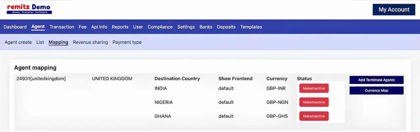Screen dimensions: 420x132
Task: Open the Banks menu
Action: (x=206, y=27)
